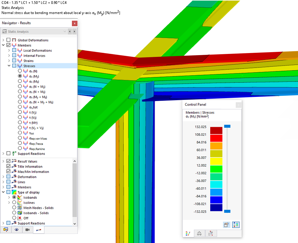Viewport: 298px width, 243px height.
Task: Expand the Internal Forces node
Action: tap(9, 55)
